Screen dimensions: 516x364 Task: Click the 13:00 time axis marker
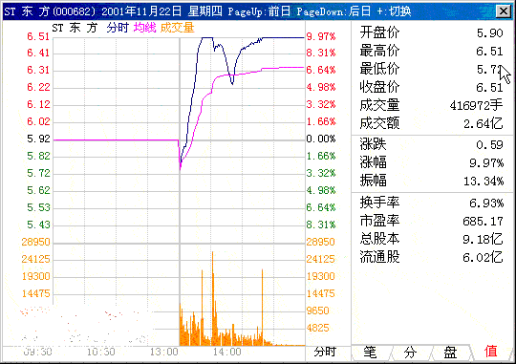164,352
